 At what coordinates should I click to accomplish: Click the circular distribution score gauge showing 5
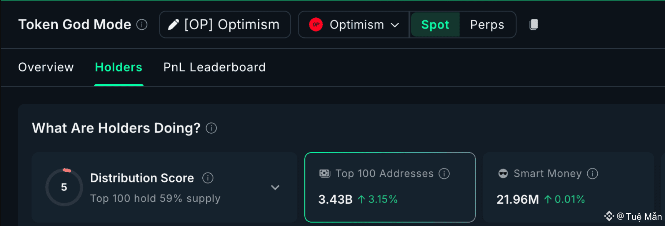[64, 187]
